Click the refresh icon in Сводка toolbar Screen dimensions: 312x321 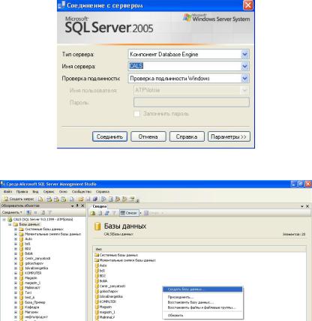click(x=107, y=213)
